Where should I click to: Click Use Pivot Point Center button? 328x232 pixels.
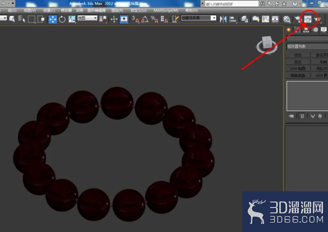pos(103,19)
